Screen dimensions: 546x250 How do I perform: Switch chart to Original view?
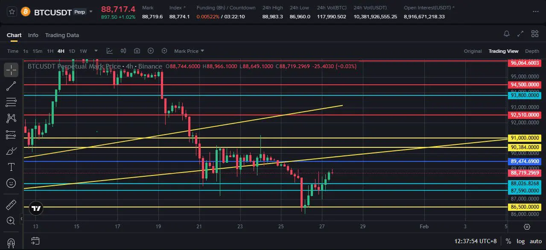coord(473,51)
